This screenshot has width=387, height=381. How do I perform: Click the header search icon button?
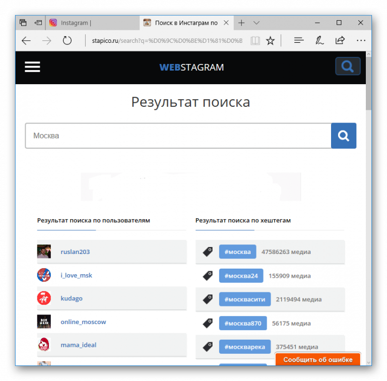point(348,66)
